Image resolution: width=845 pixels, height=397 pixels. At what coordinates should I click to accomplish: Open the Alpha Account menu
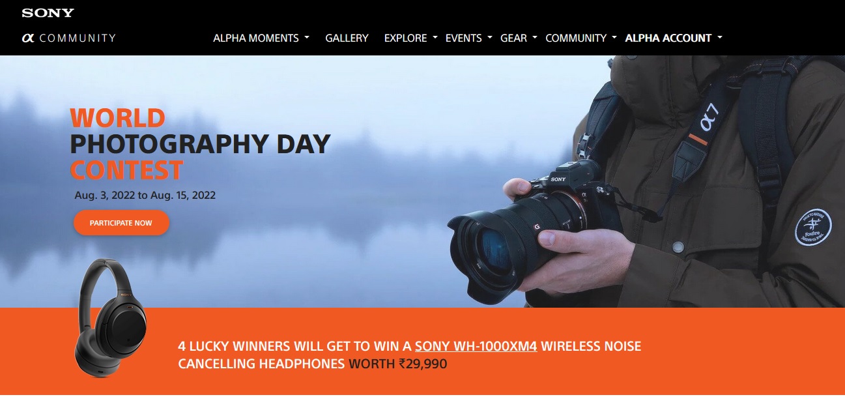[668, 38]
